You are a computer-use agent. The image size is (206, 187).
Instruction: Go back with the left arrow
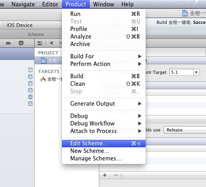click(x=51, y=43)
